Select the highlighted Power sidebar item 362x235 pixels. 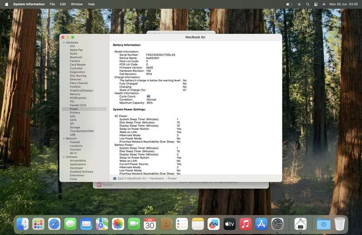[84, 109]
